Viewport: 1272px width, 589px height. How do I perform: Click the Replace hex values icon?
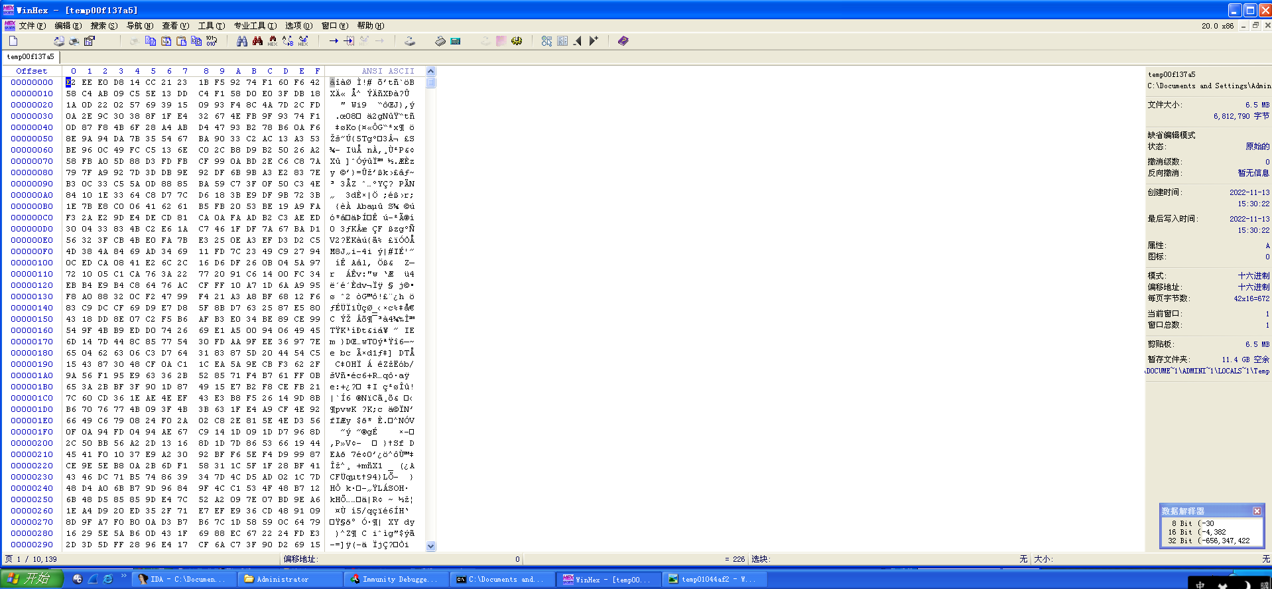point(303,41)
